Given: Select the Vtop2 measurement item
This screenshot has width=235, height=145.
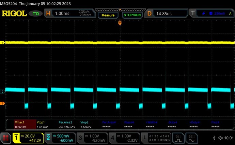Looking at the screenshot, I should point(86,125).
